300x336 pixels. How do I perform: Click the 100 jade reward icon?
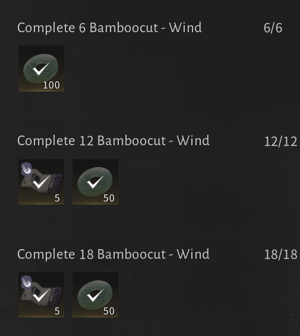41,68
